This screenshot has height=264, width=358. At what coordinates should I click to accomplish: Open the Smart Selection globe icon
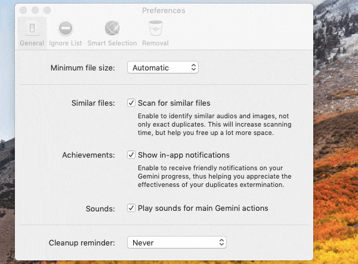(112, 28)
